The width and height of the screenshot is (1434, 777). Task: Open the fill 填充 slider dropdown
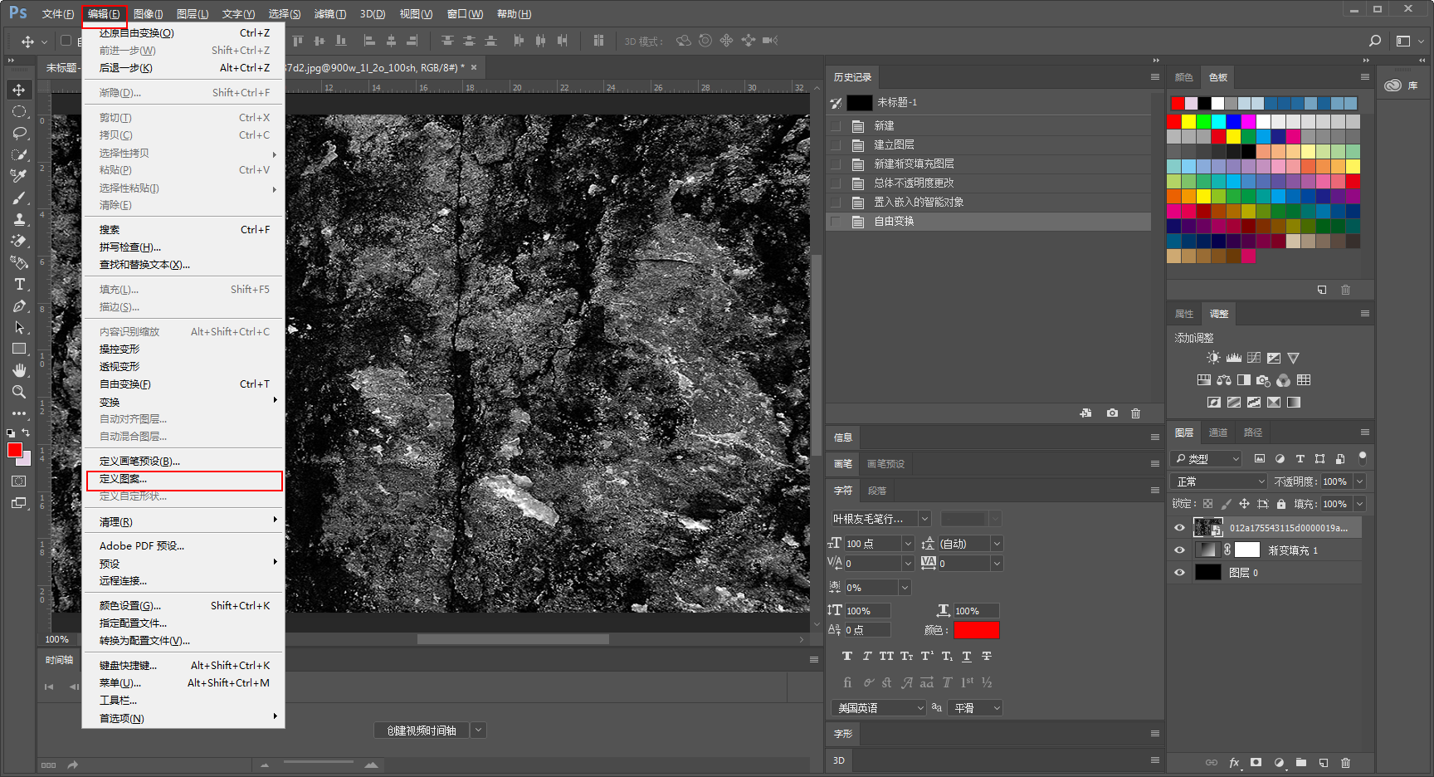click(1359, 504)
